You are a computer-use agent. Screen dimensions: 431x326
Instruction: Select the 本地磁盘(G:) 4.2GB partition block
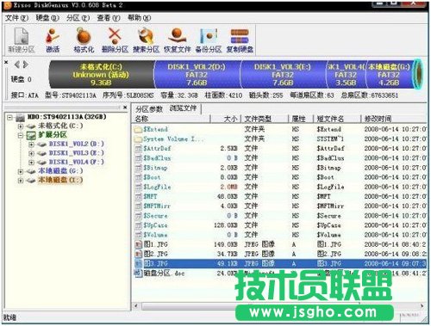pos(389,75)
